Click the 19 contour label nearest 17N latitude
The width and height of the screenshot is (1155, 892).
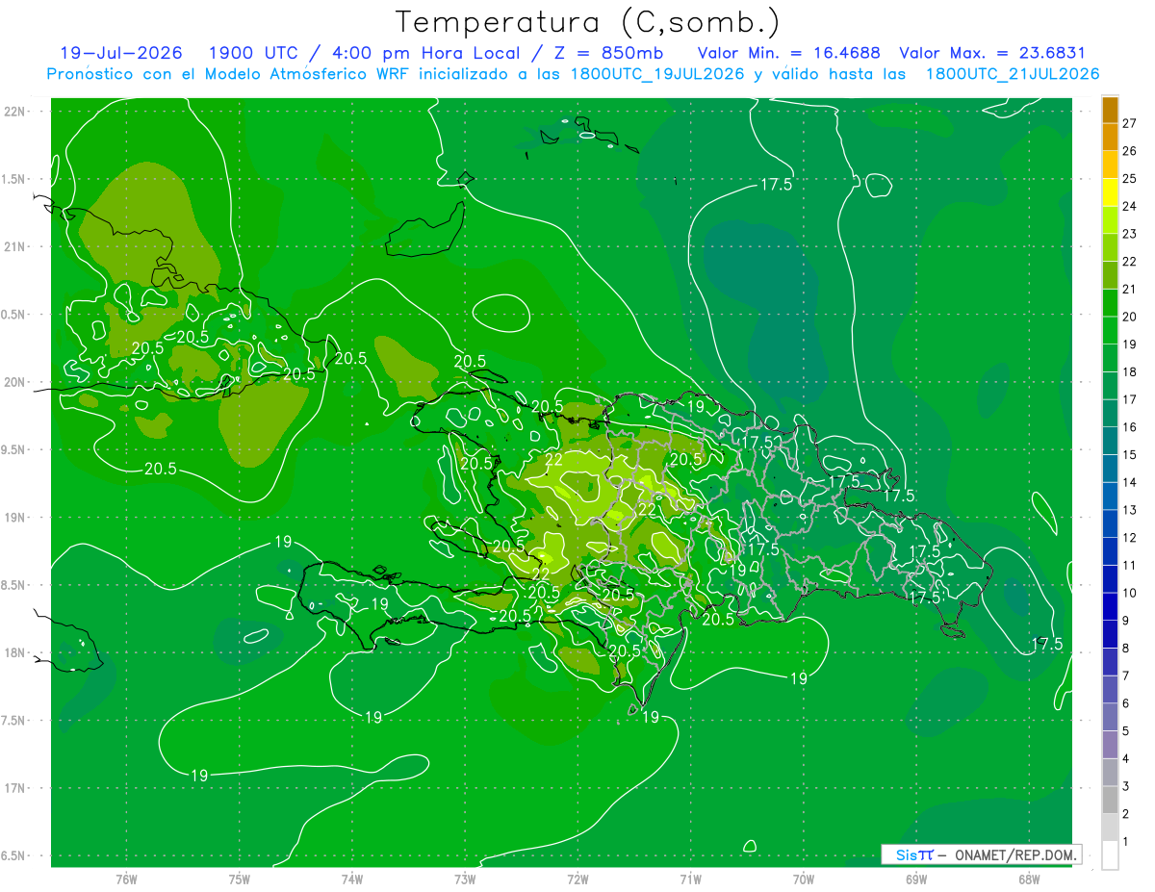pyautogui.click(x=199, y=776)
